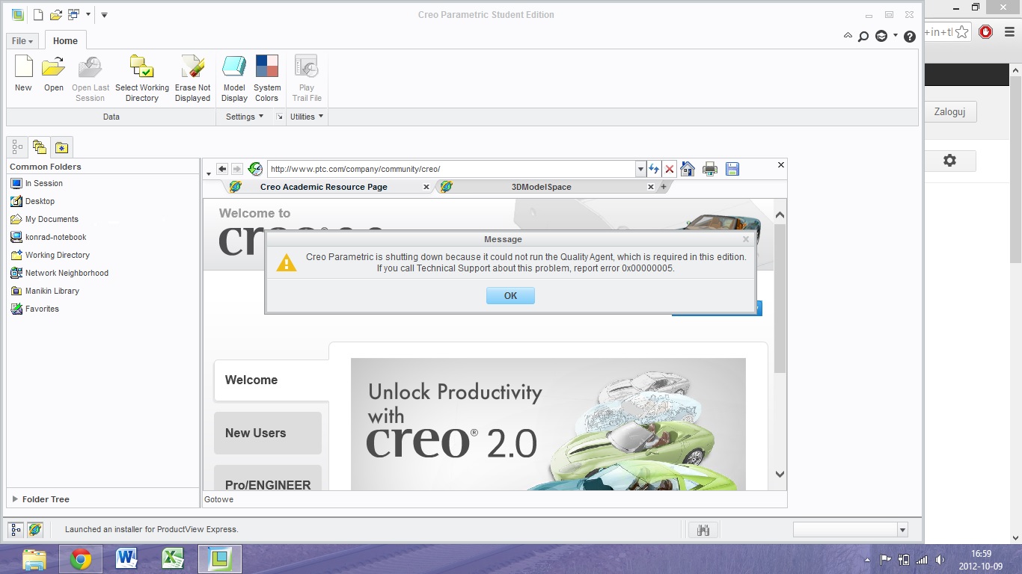Click the Creo application logo icon

pos(17,14)
